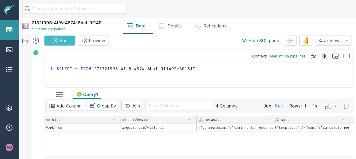This screenshot has width=356, height=159.
Task: Switch to the Reflections tab
Action: (210, 26)
